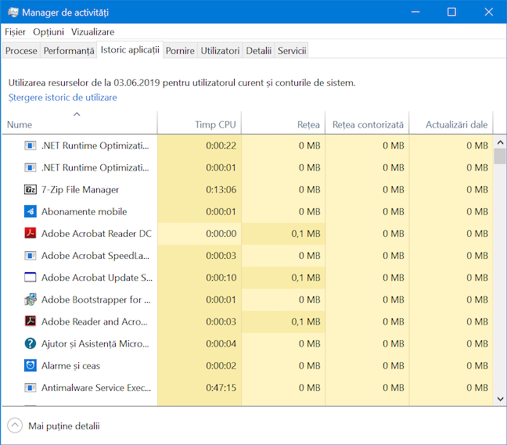Open the Fișier menu

pos(15,32)
